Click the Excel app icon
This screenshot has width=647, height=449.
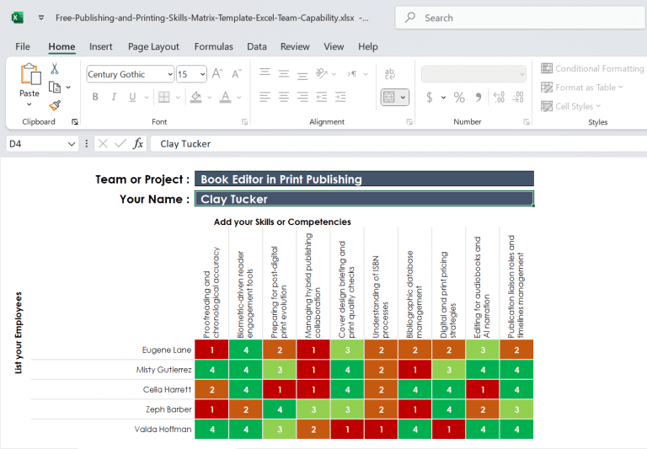tap(18, 18)
